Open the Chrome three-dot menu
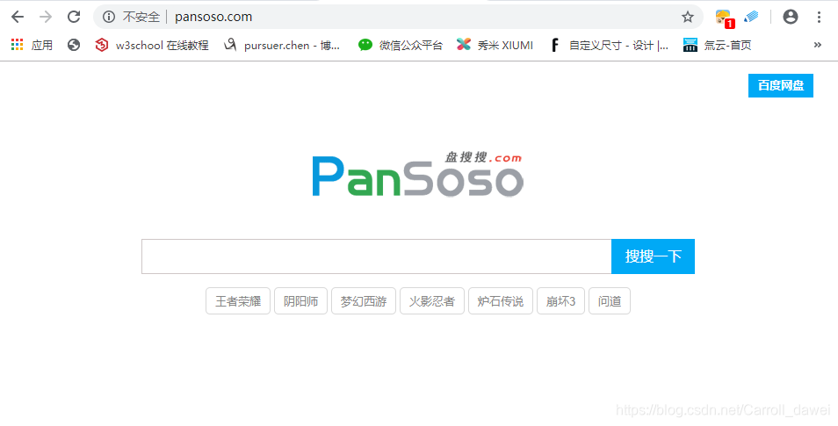838x426 pixels. (x=819, y=17)
